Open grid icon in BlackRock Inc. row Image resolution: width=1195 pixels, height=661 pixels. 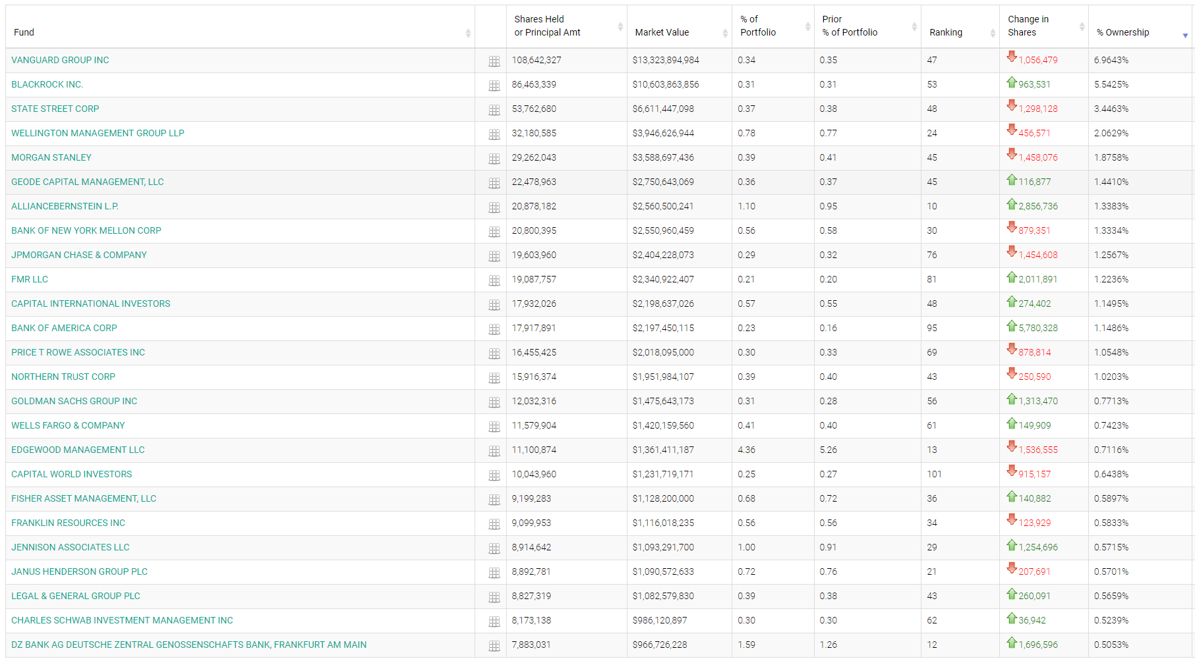tap(494, 86)
